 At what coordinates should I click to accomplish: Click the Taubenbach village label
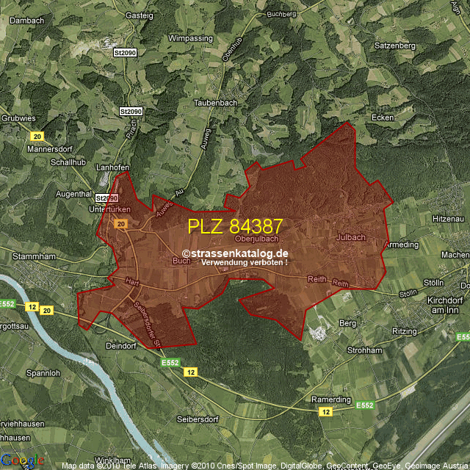[215, 104]
